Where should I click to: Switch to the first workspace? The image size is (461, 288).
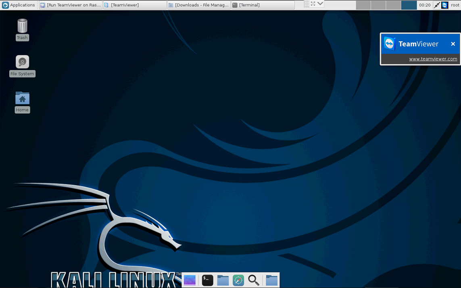(x=363, y=5)
